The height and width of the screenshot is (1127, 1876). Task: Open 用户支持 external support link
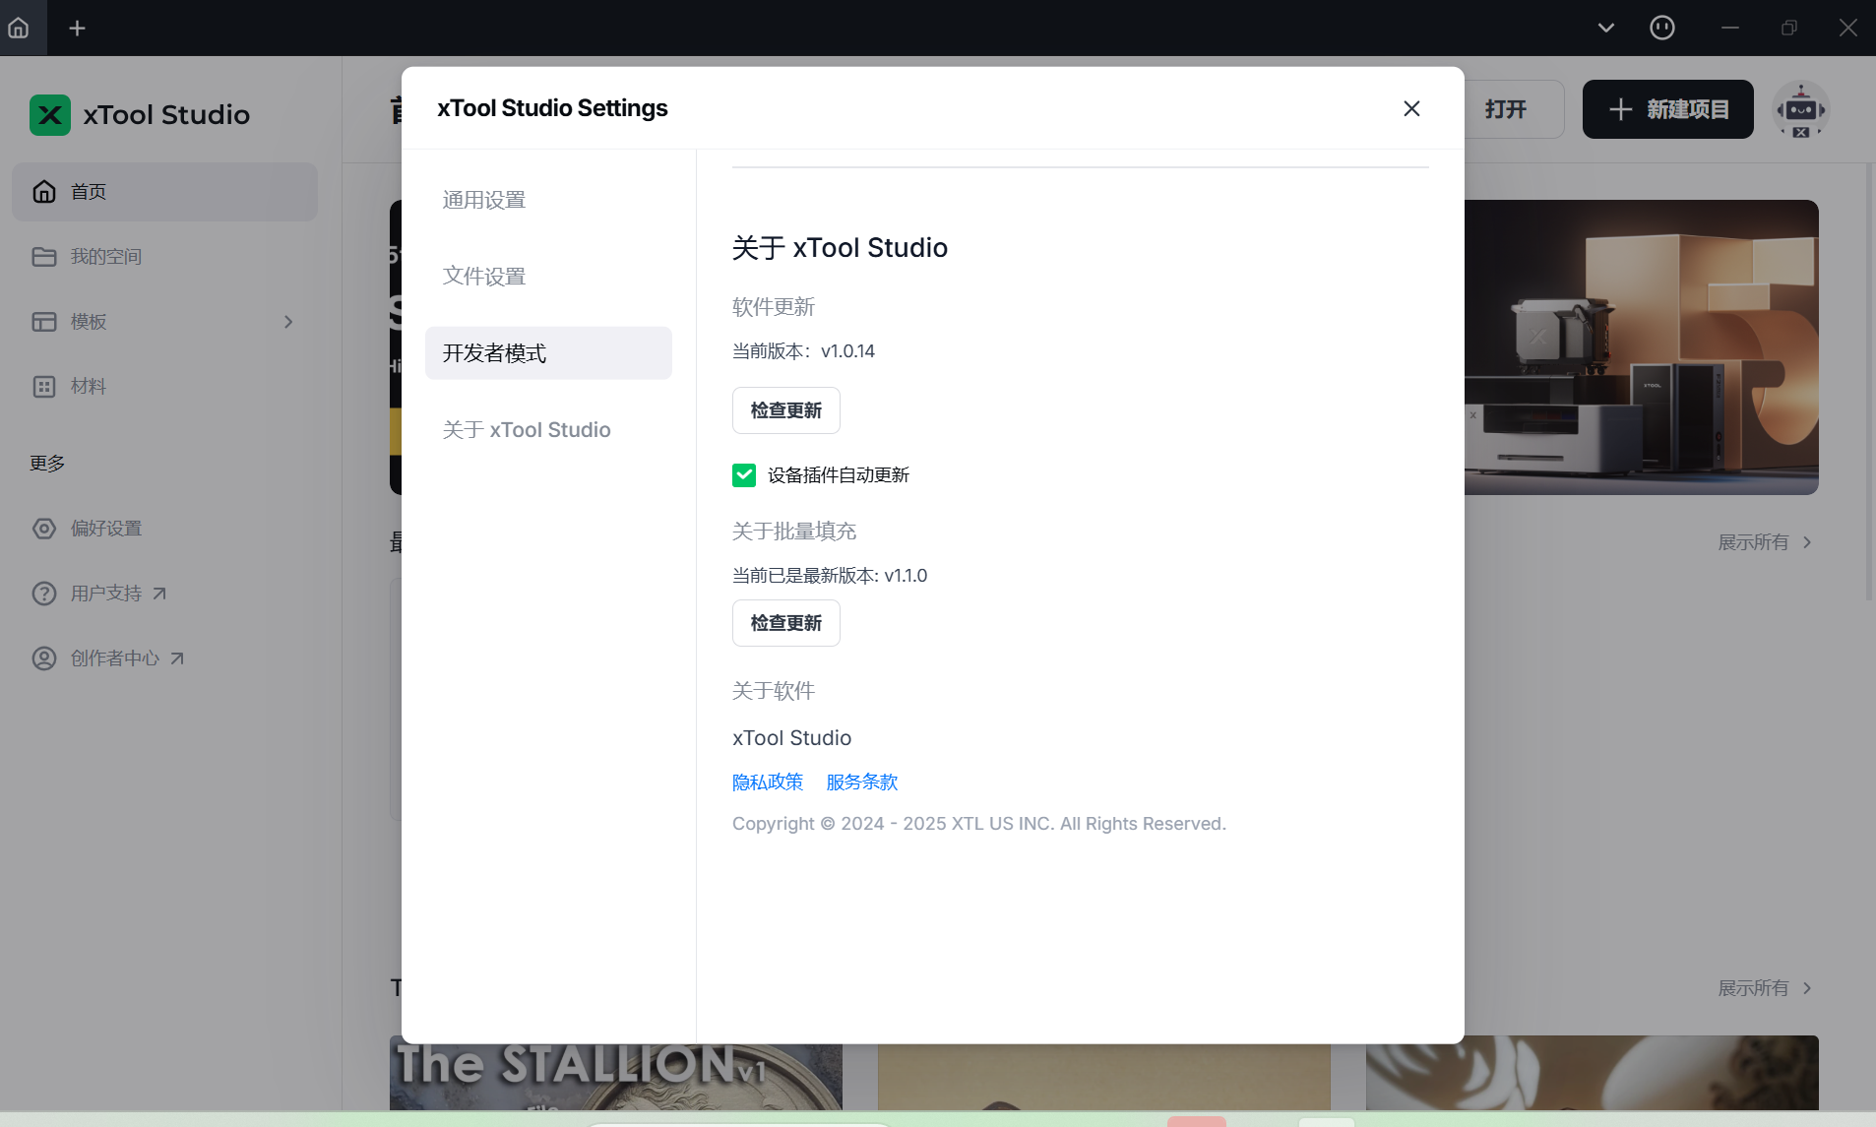point(106,594)
